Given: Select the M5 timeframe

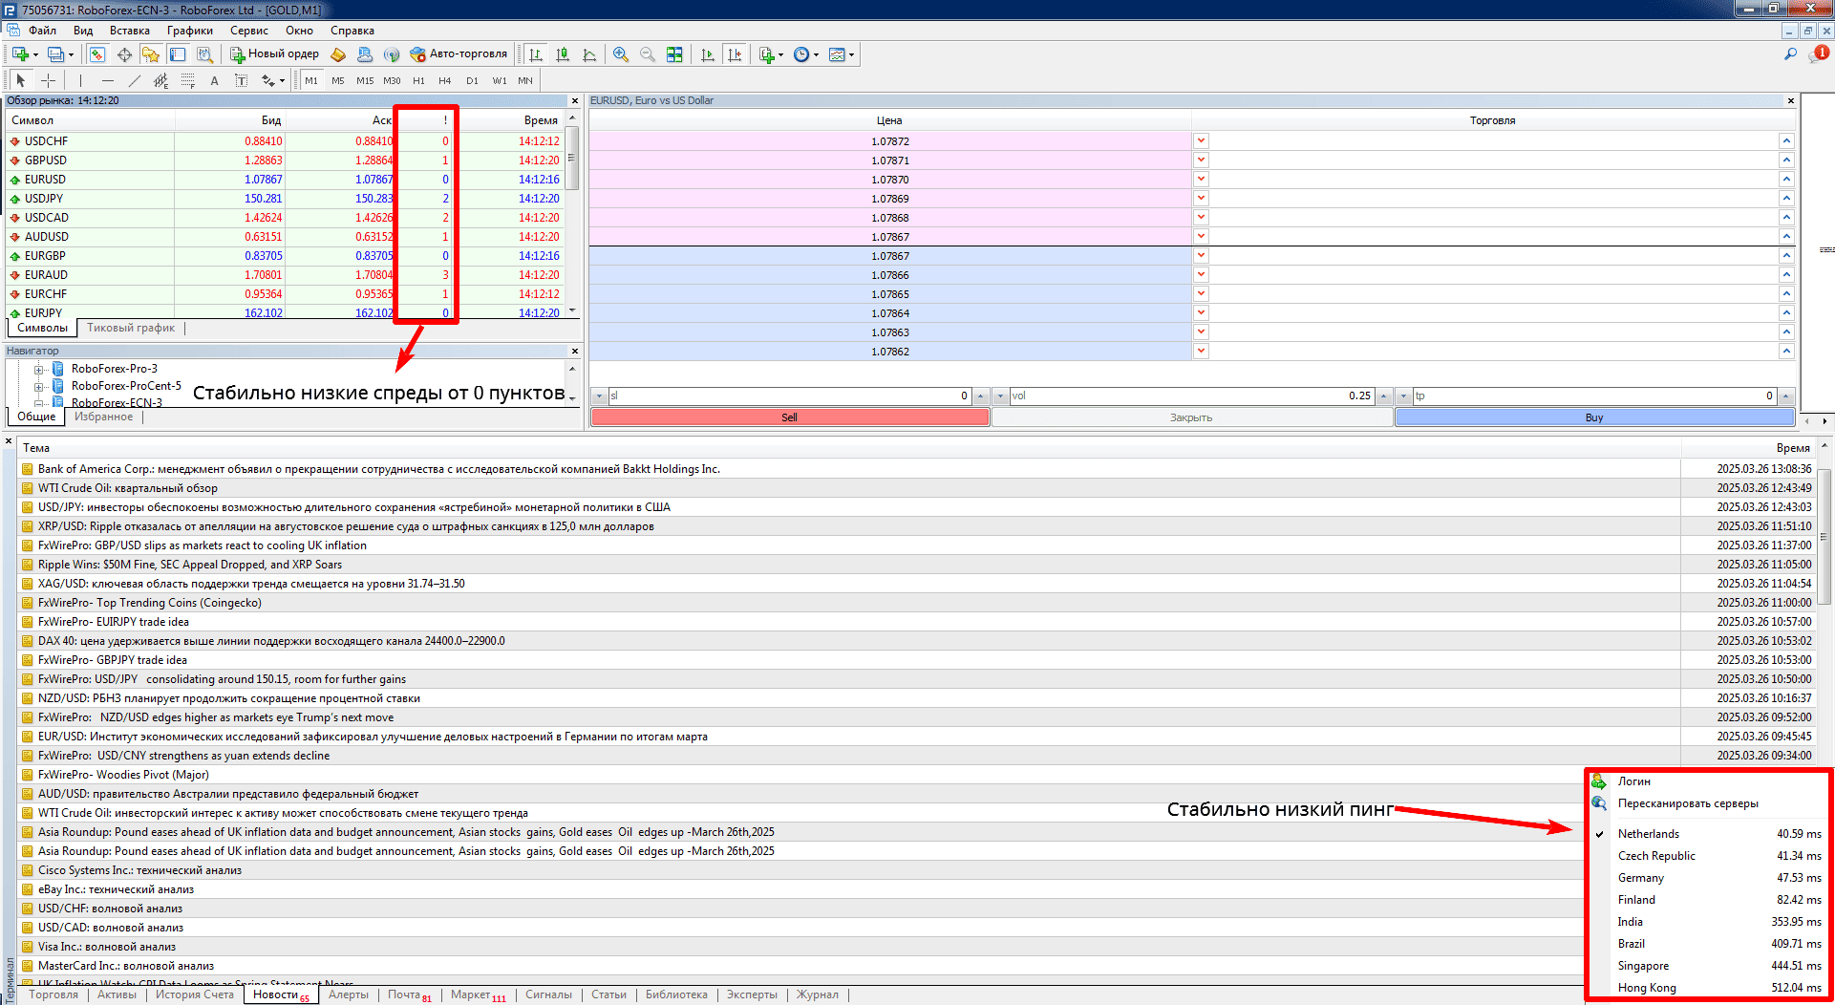Looking at the screenshot, I should click(x=338, y=80).
